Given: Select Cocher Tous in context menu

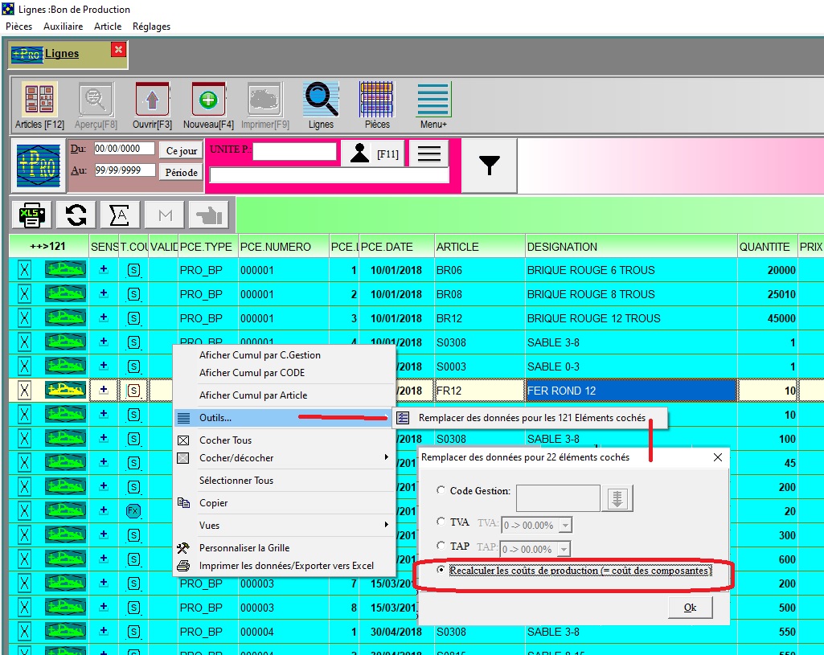Looking at the screenshot, I should pos(225,440).
